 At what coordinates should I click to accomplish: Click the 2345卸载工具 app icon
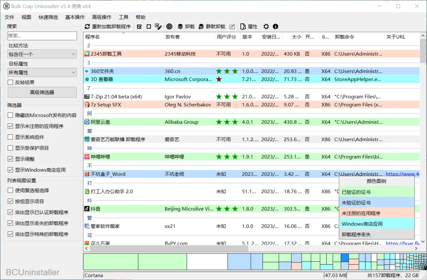pyautogui.click(x=87, y=54)
